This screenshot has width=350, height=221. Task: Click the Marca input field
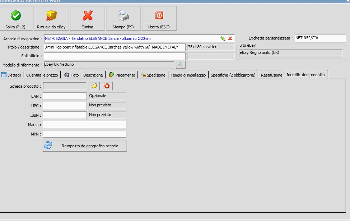[84, 124]
